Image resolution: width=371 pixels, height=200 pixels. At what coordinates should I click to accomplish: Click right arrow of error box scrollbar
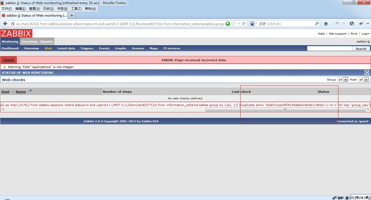pos(368,110)
